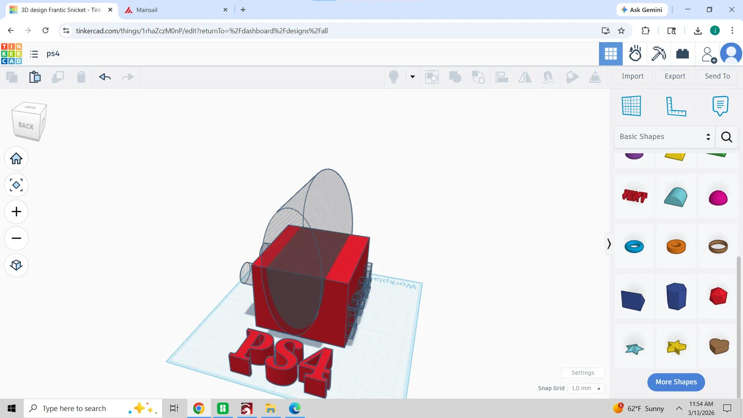Open the user profile avatar
Viewport: 743px width, 418px height.
(x=731, y=54)
